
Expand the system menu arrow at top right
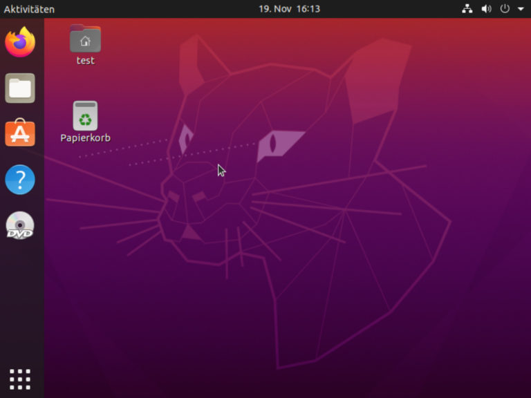521,9
